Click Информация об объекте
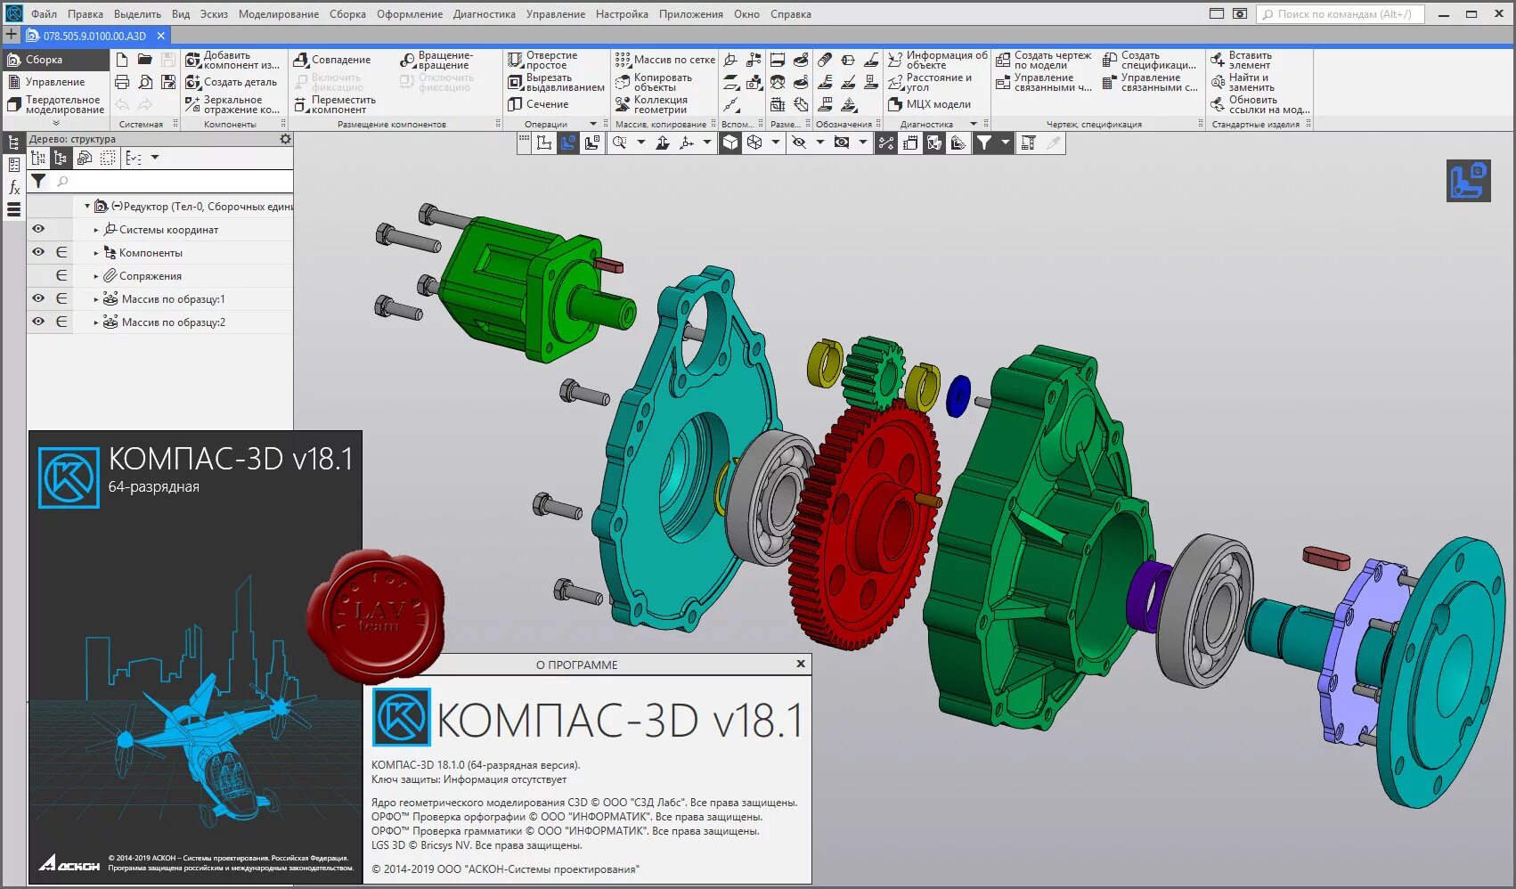Viewport: 1516px width, 889px height. click(x=938, y=60)
